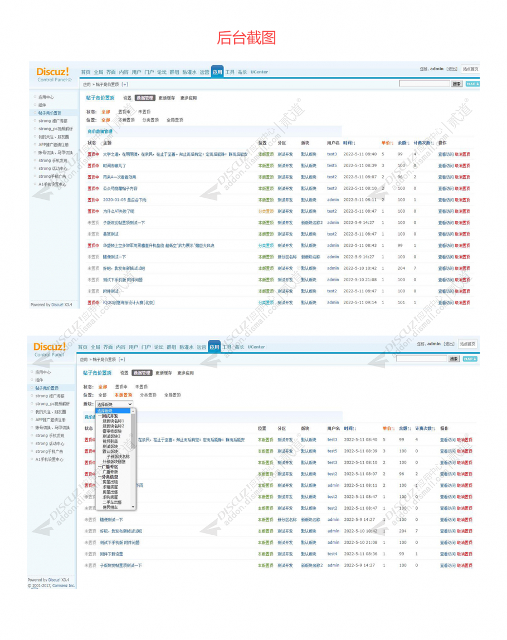Select strong_pc视频解析 in the lower screenshot sidebar
This screenshot has height=640, width=507.
click(52, 404)
